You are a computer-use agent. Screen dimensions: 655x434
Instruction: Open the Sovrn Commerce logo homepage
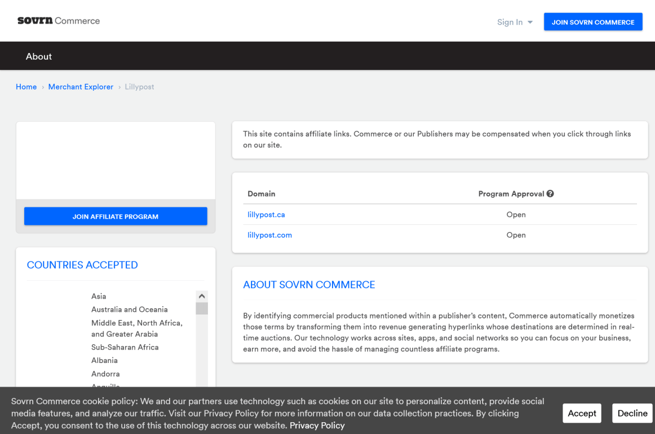[x=59, y=20]
